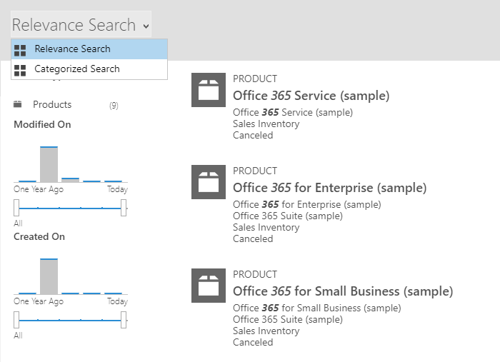Click the Products count badge (9)
The width and height of the screenshot is (500, 362).
(x=114, y=106)
